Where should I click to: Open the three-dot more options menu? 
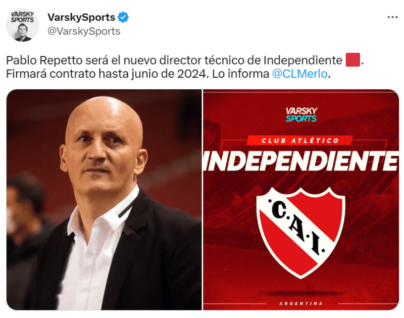coord(392,17)
